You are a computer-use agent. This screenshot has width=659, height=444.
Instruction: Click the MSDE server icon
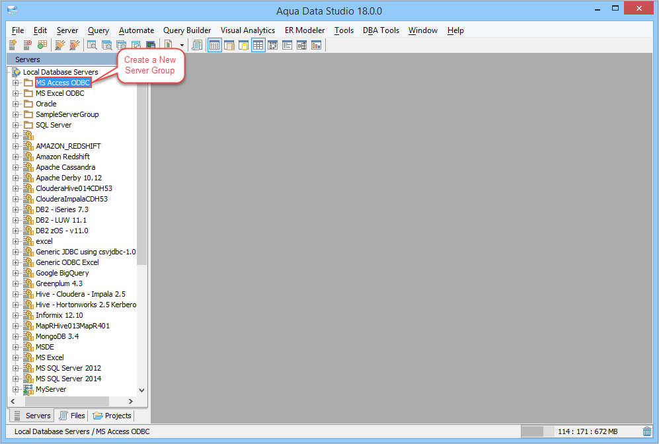(x=28, y=347)
